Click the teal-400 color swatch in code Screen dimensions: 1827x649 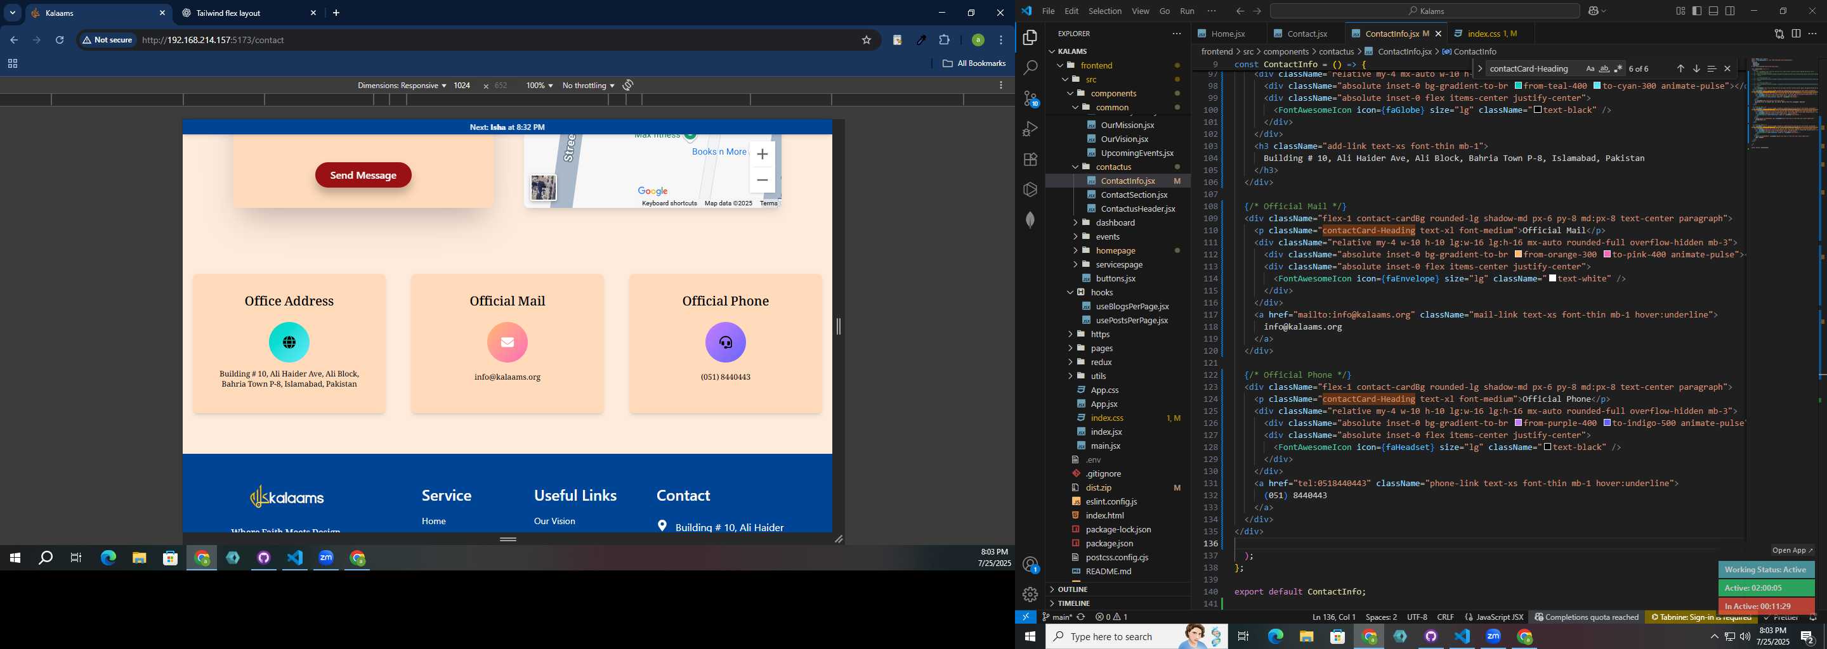tap(1519, 86)
